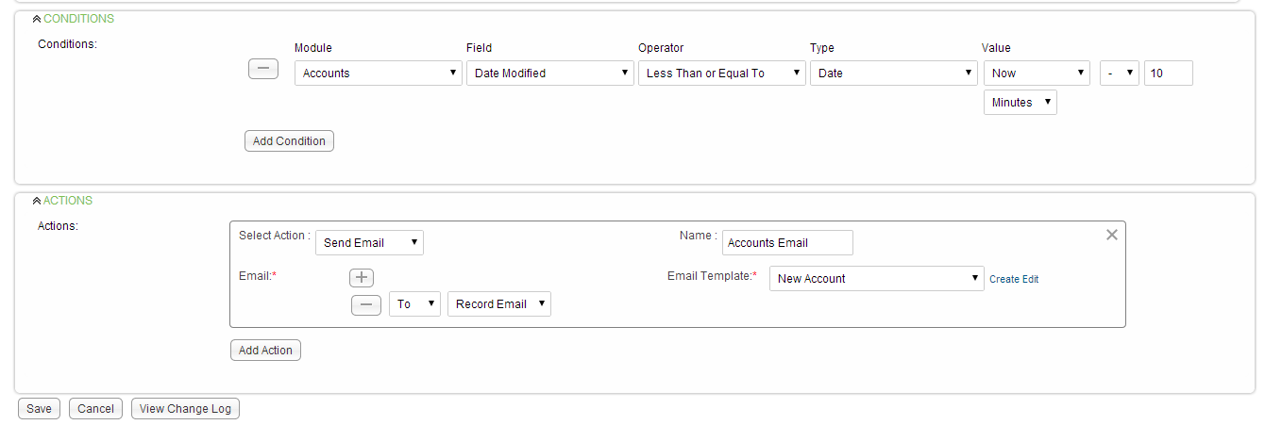The height and width of the screenshot is (425, 1265).
Task: Open the Value dropdown showing Now
Action: pyautogui.click(x=1037, y=74)
